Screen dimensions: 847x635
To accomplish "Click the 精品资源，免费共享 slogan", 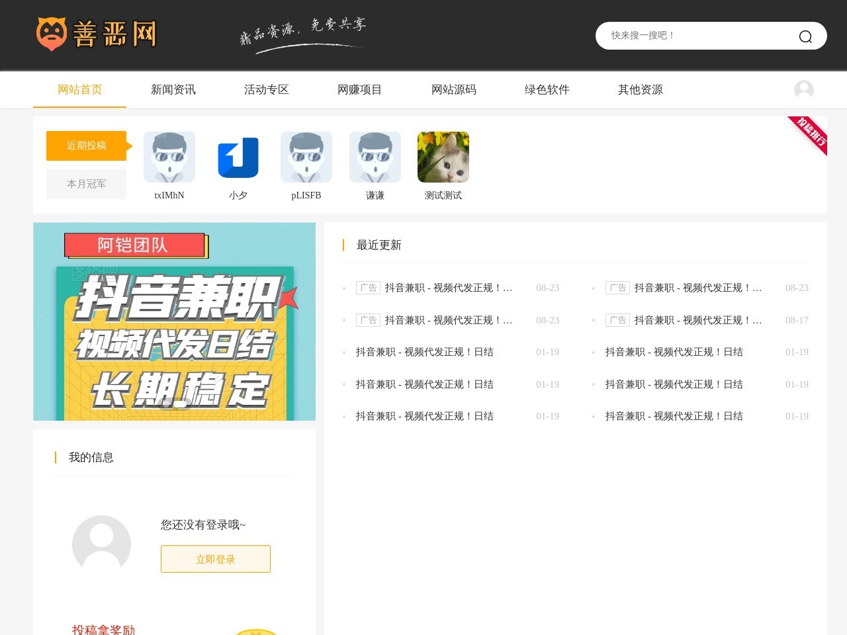I will click(x=303, y=34).
